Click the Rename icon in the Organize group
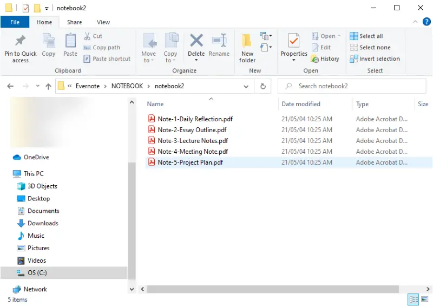Screen dimensions: 433x306 pos(219,42)
